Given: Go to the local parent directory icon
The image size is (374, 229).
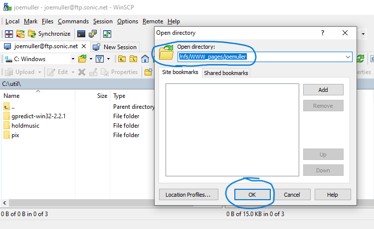Looking at the screenshot, I should (x=122, y=59).
